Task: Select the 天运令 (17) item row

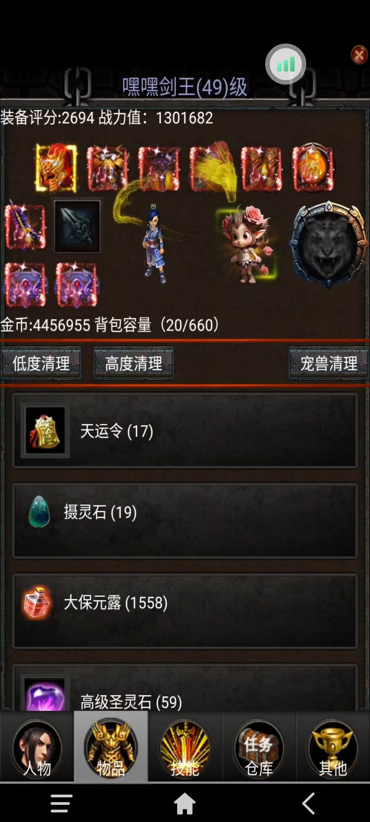Action: pos(185,431)
